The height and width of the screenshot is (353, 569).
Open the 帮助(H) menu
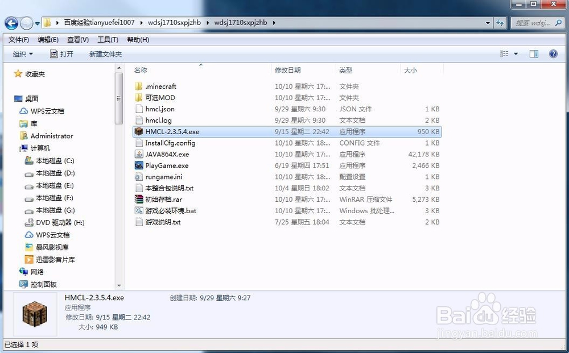[x=138, y=39]
